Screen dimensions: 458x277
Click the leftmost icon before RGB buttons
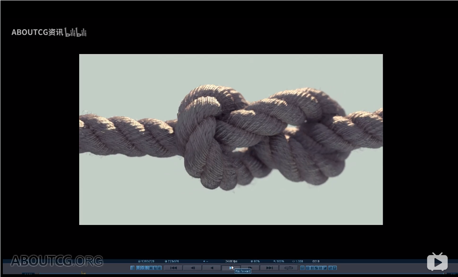point(132,268)
